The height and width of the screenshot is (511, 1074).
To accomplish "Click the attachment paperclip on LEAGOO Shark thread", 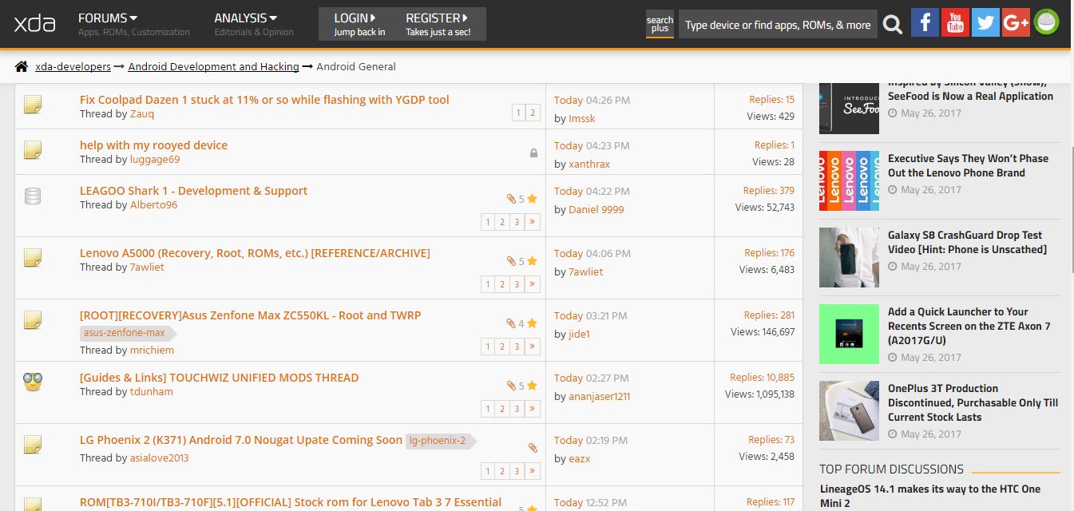I will pyautogui.click(x=511, y=199).
